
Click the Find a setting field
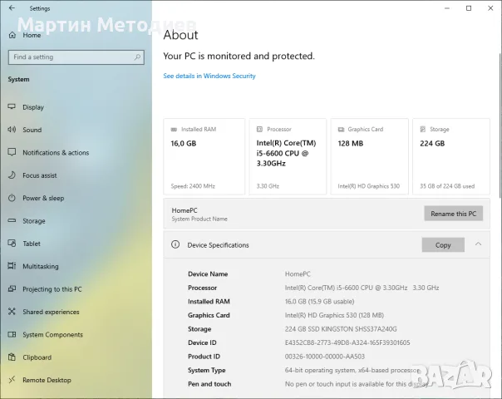coord(76,57)
